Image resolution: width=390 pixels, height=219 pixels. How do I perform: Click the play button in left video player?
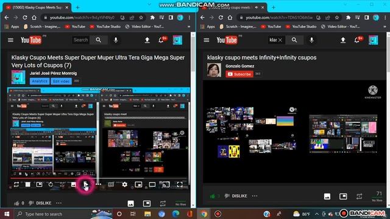point(85,184)
